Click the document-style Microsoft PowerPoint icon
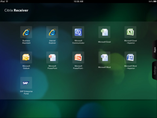The height and width of the screenshot is (118, 157). point(52,57)
